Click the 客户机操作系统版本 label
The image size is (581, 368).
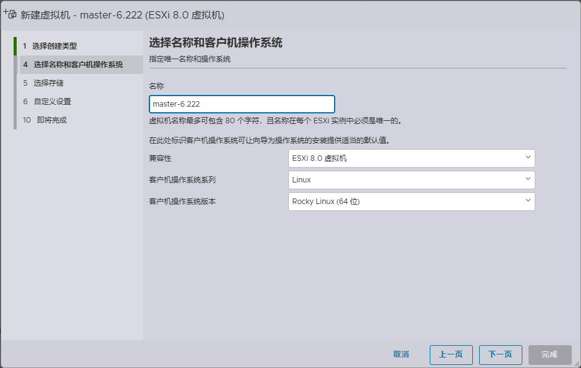(x=182, y=202)
